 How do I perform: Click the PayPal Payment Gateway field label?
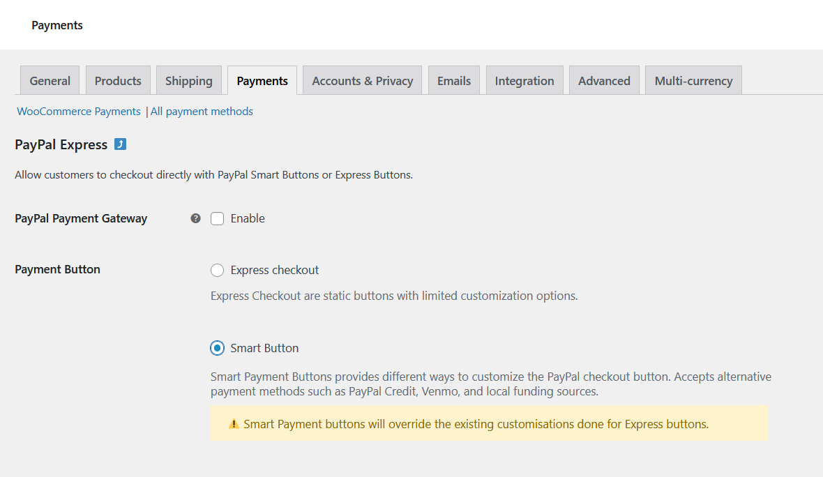coord(81,218)
